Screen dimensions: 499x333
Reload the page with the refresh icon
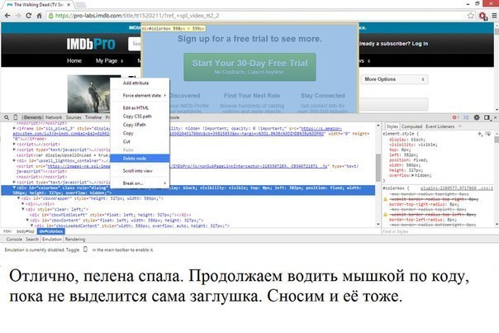click(28, 15)
